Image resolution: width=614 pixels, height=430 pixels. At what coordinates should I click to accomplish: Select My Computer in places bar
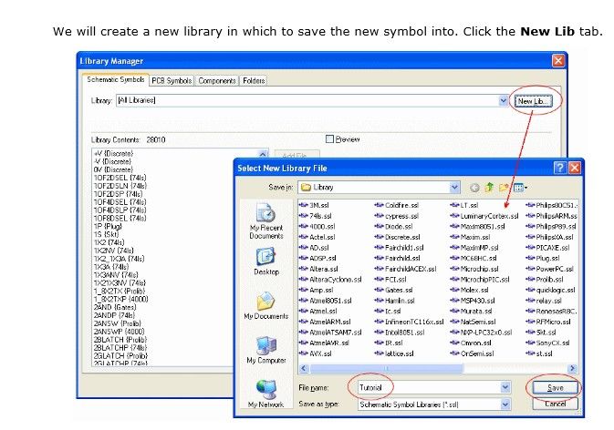point(266,350)
